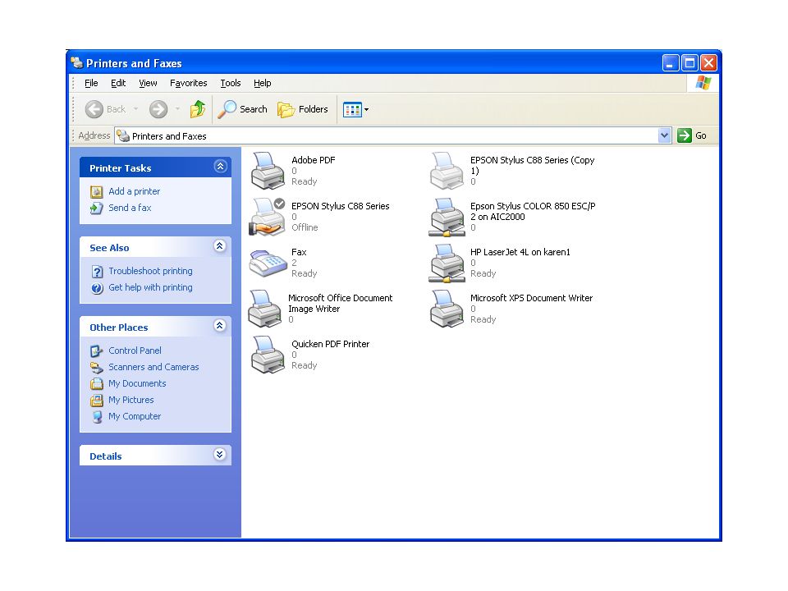788x591 pixels.
Task: Click the HP LaserJet 4L on karen1 label
Action: pyautogui.click(x=520, y=252)
